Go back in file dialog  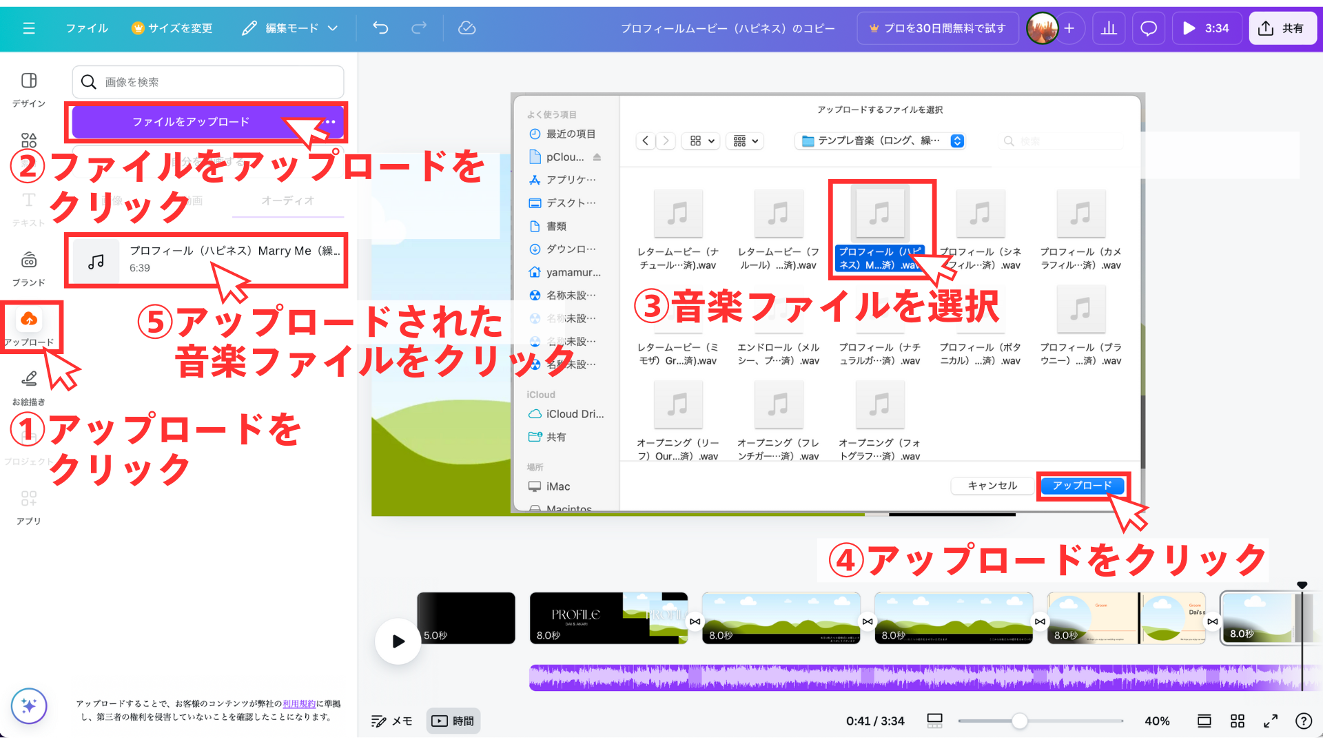tap(645, 141)
